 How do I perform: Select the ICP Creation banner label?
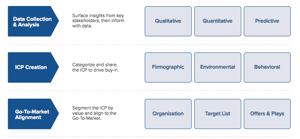pos(31,67)
